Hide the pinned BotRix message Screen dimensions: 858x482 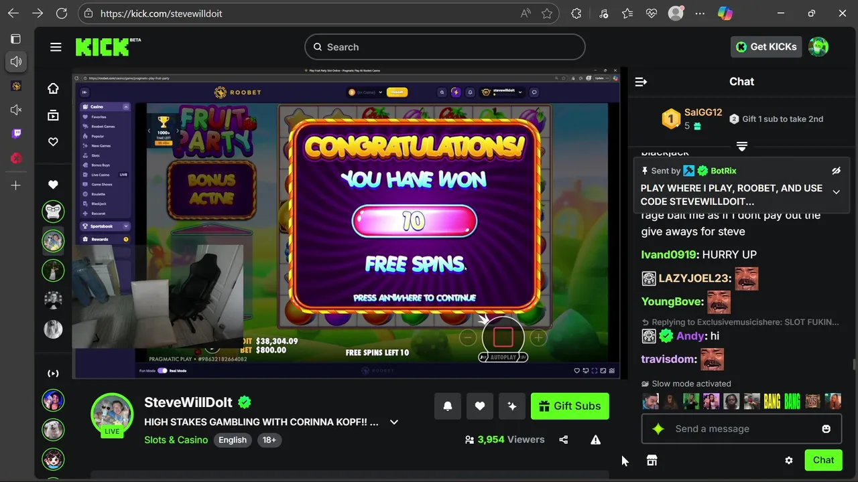point(836,171)
